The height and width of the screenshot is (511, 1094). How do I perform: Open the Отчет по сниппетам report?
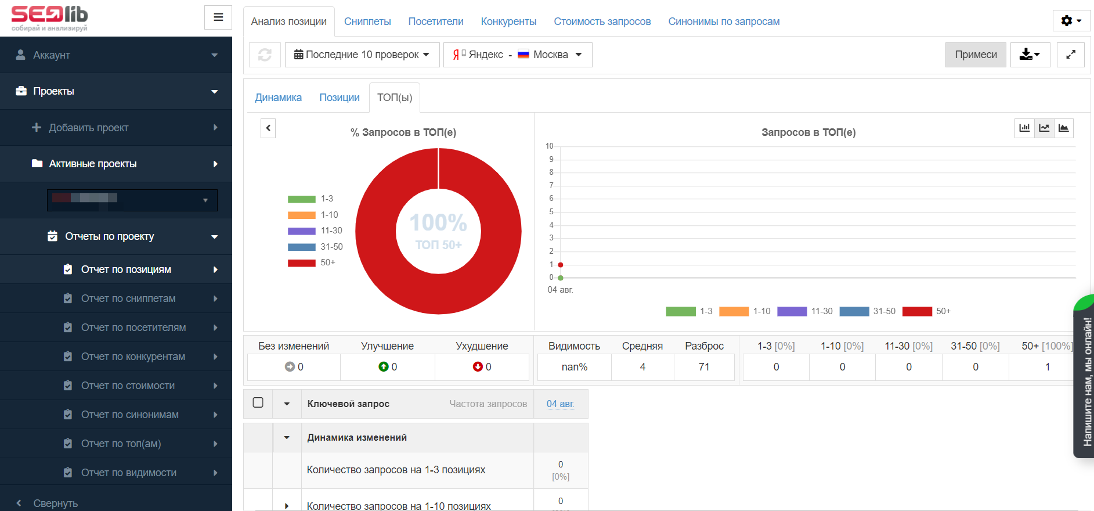(128, 298)
